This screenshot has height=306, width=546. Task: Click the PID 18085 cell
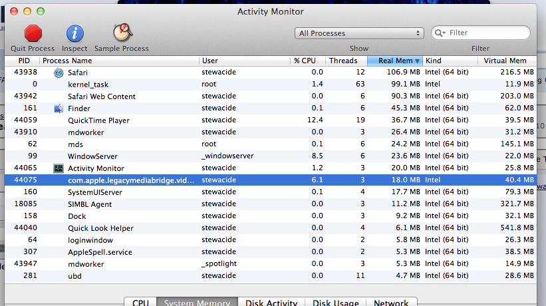25,204
